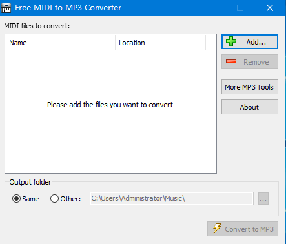Open the About dialog
This screenshot has height=244, width=286.
[250, 107]
